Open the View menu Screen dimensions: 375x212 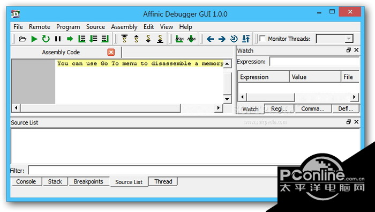(x=167, y=27)
